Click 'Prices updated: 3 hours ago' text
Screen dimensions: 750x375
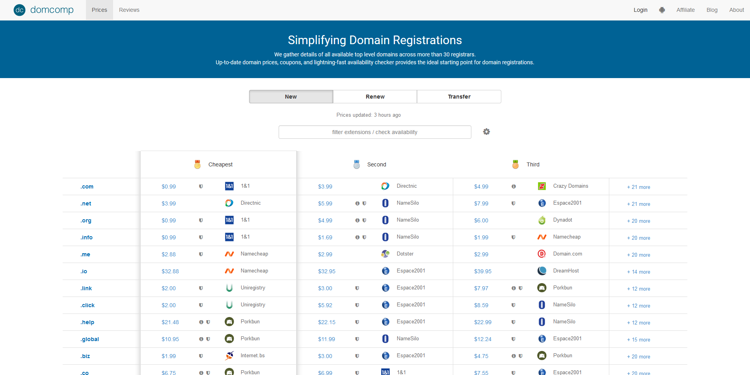368,115
